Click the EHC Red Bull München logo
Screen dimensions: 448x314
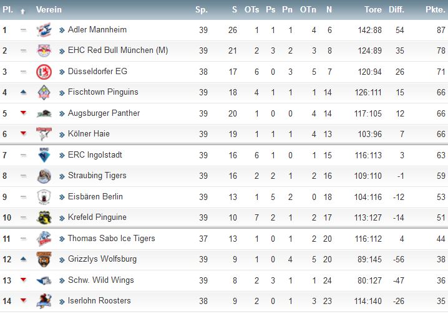click(x=44, y=50)
